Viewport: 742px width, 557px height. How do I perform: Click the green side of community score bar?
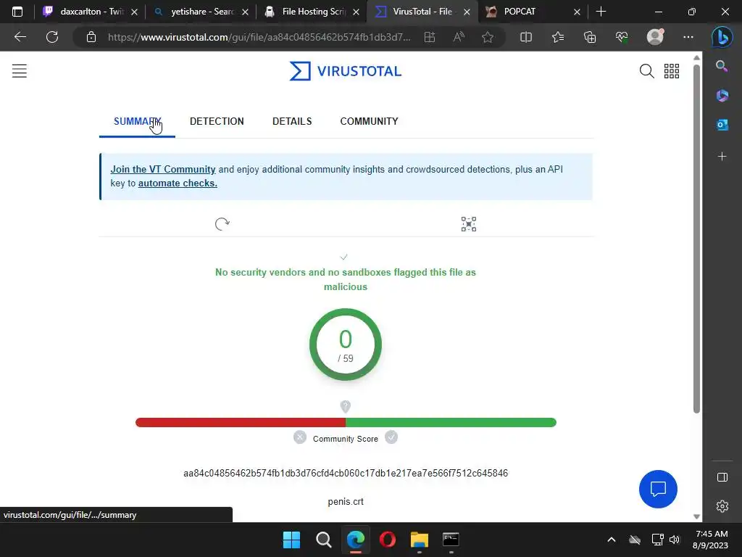[x=451, y=423]
